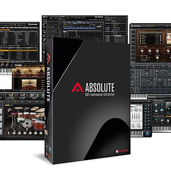Click Steinberg logo in the brown organ window
Screen dimensions: 171x171
[x=136, y=26]
